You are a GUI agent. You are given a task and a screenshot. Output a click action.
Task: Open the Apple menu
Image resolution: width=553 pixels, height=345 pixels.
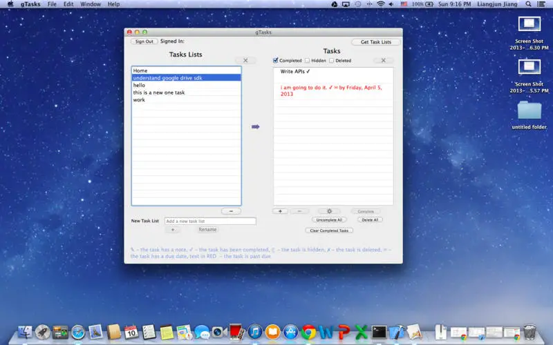pos(10,4)
